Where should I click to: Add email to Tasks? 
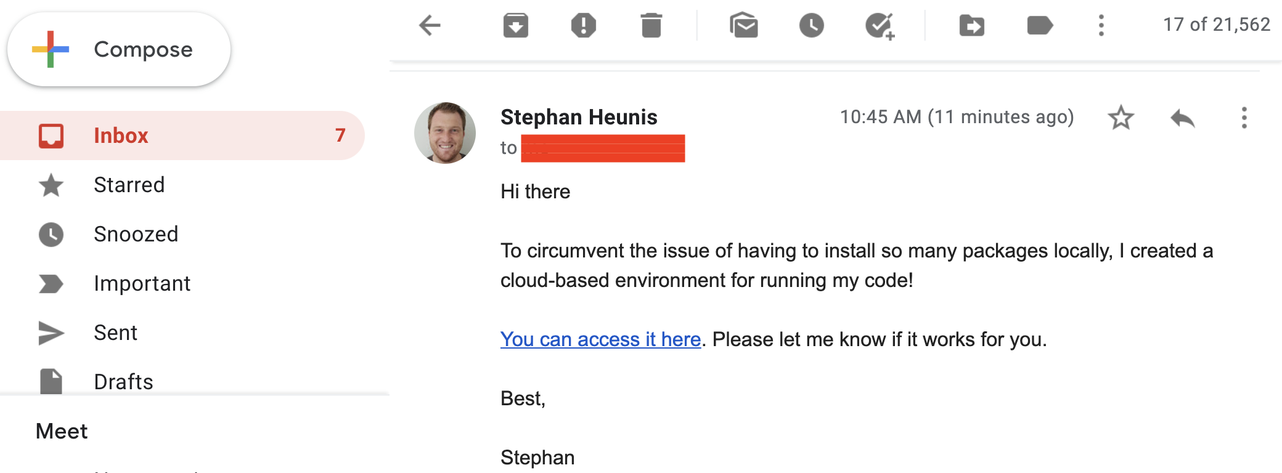click(x=880, y=26)
